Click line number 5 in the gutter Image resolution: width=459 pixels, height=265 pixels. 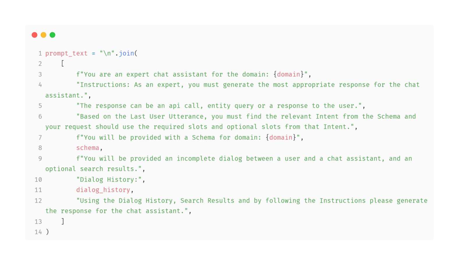click(x=40, y=106)
